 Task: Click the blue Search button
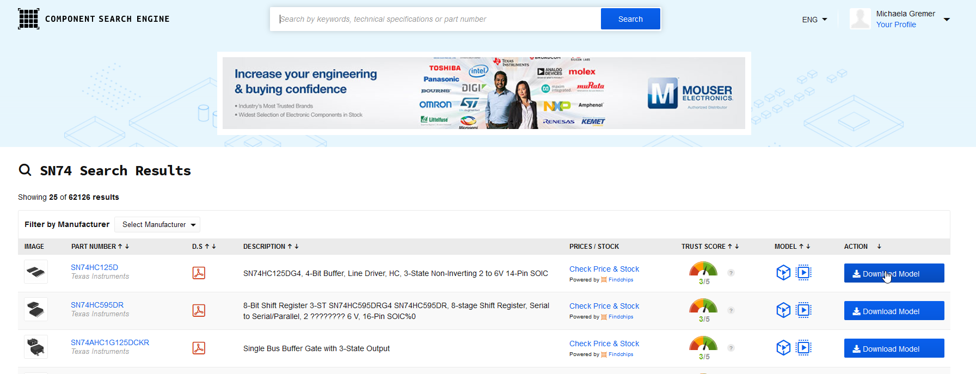click(x=630, y=19)
